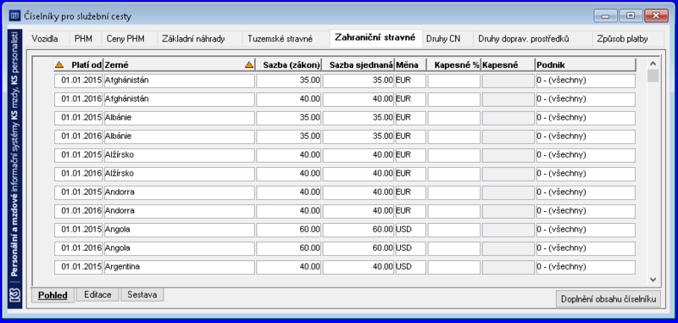This screenshot has height=323, width=678.
Task: Select the Zahraniční stravné tab
Action: (375, 37)
